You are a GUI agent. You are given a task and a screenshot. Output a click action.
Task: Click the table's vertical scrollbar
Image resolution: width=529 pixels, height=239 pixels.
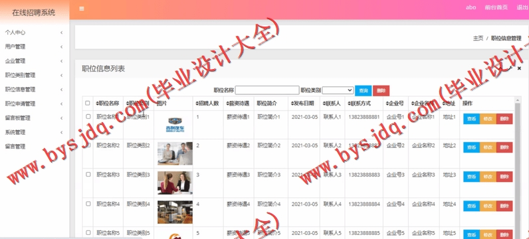click(x=518, y=167)
